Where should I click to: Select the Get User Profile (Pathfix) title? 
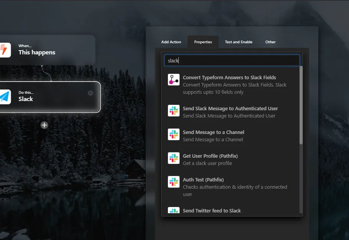point(210,156)
